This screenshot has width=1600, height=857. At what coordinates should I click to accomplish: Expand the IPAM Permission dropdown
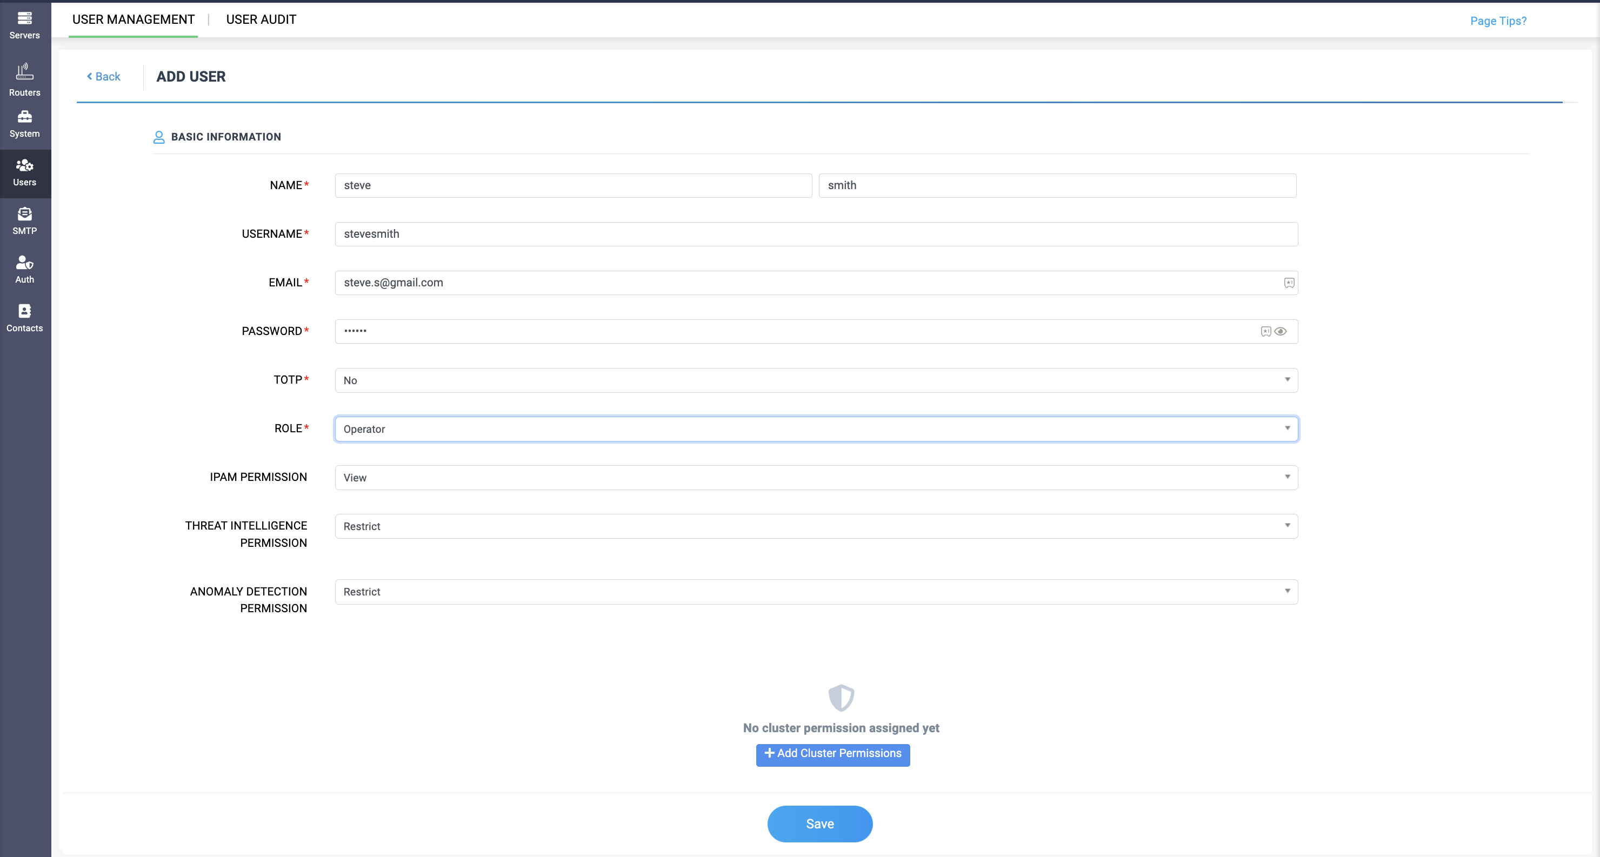[x=816, y=478]
